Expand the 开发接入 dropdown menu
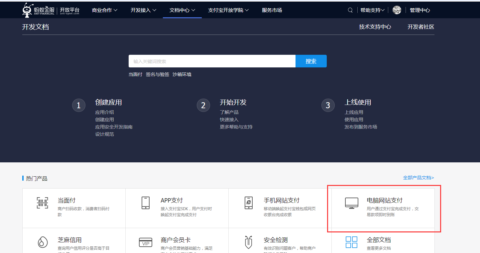 click(143, 10)
